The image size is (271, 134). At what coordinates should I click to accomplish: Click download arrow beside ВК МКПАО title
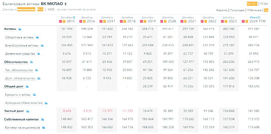[65, 4]
